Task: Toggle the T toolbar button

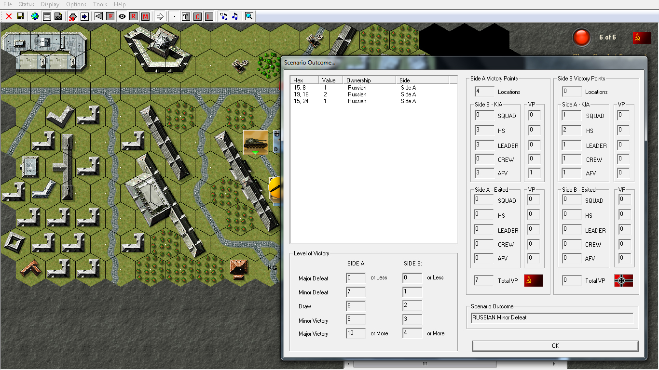Action: click(186, 16)
